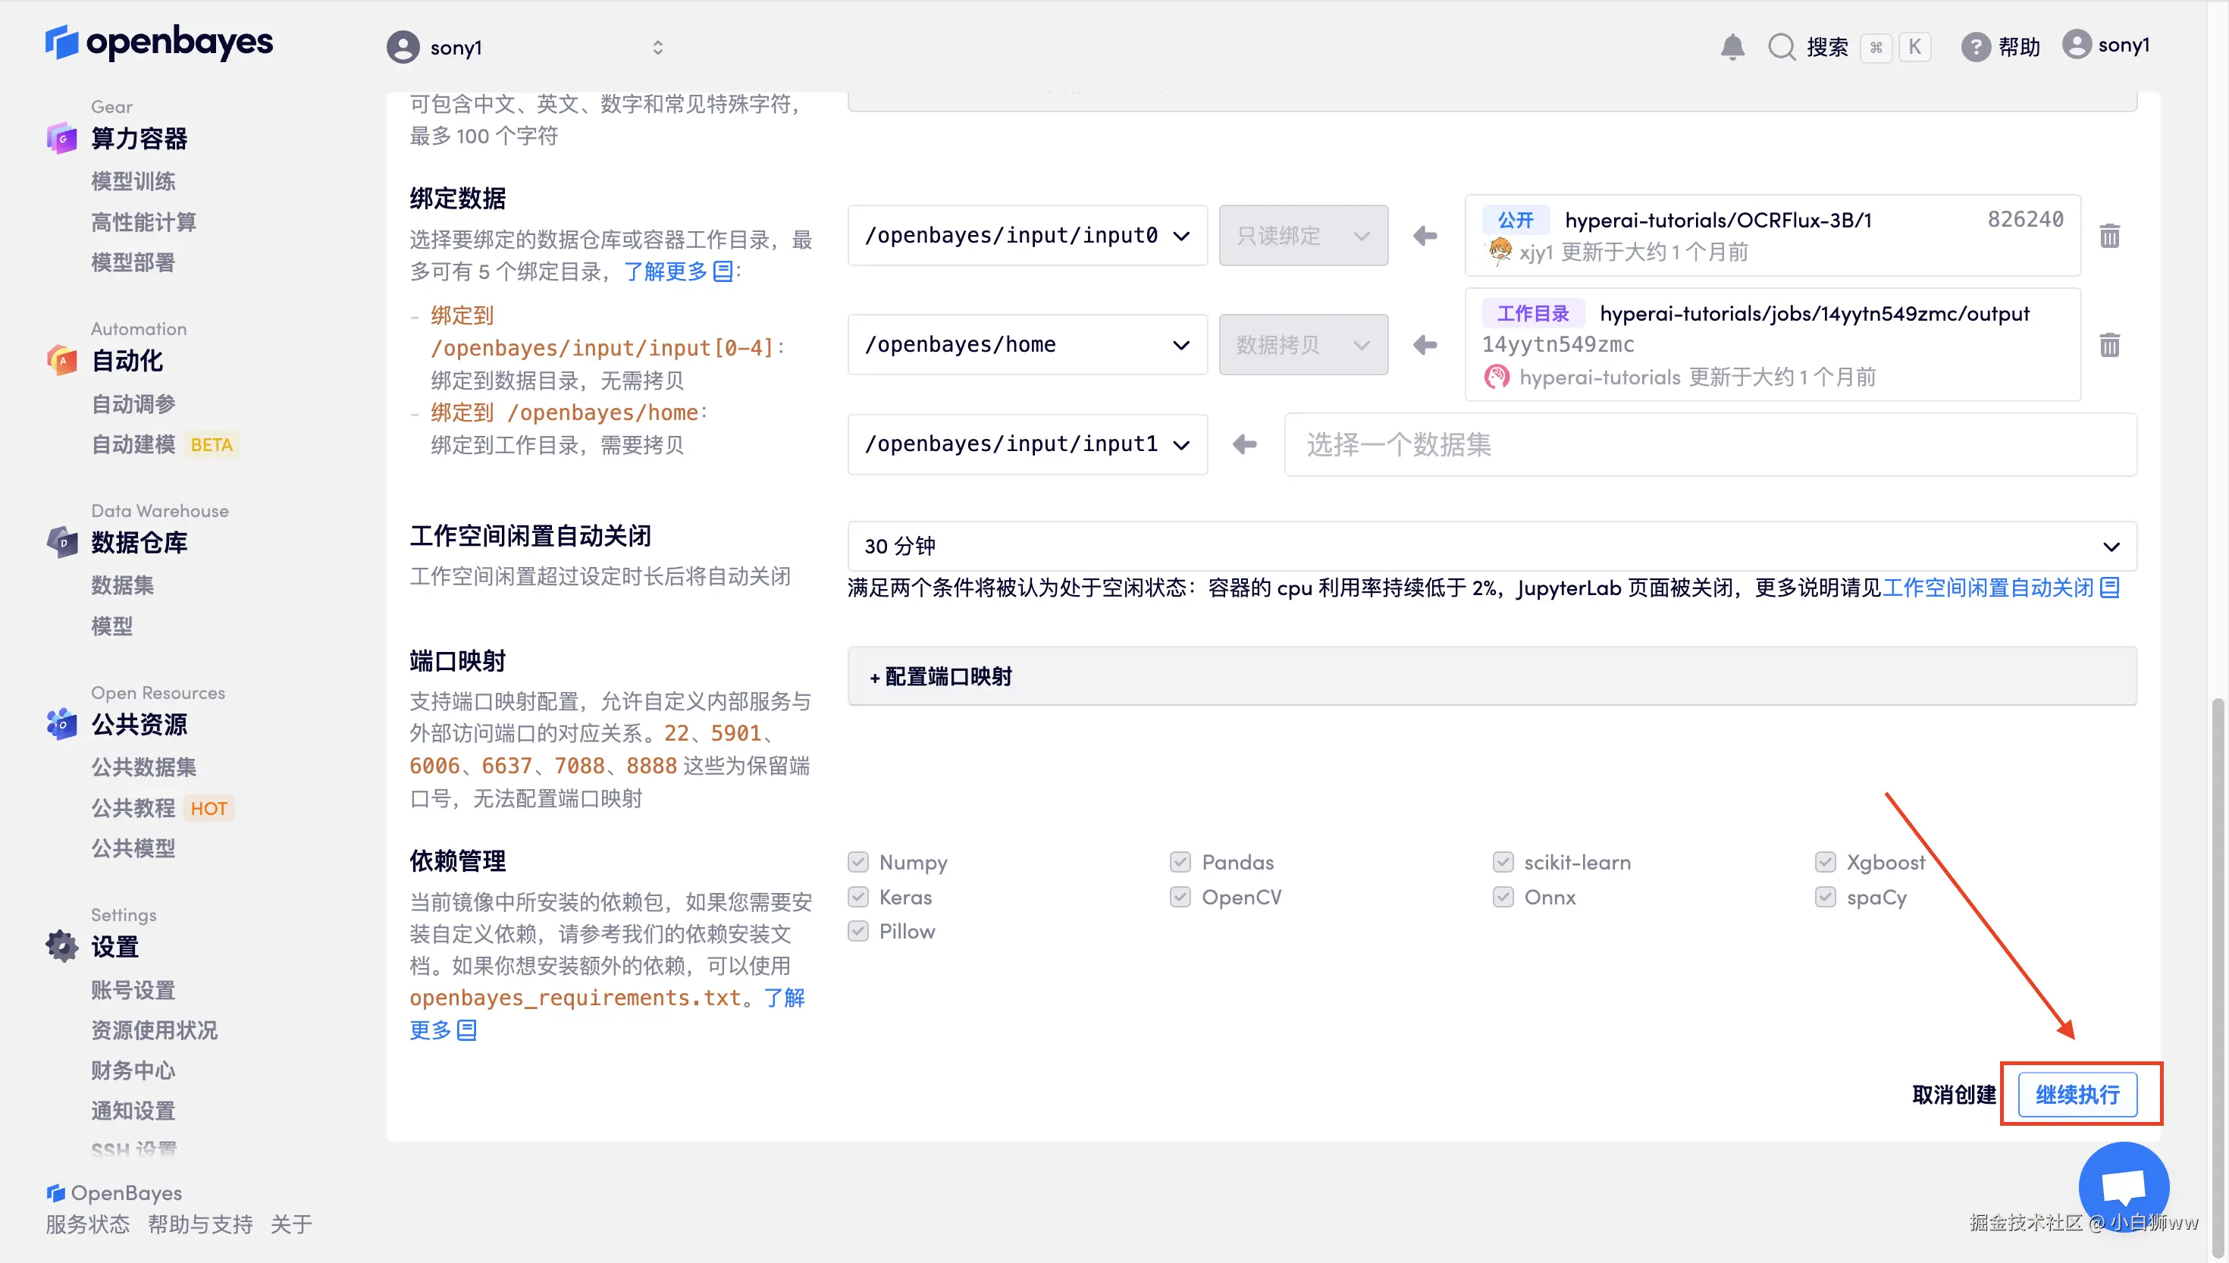Click the openbayes logo

point(158,42)
